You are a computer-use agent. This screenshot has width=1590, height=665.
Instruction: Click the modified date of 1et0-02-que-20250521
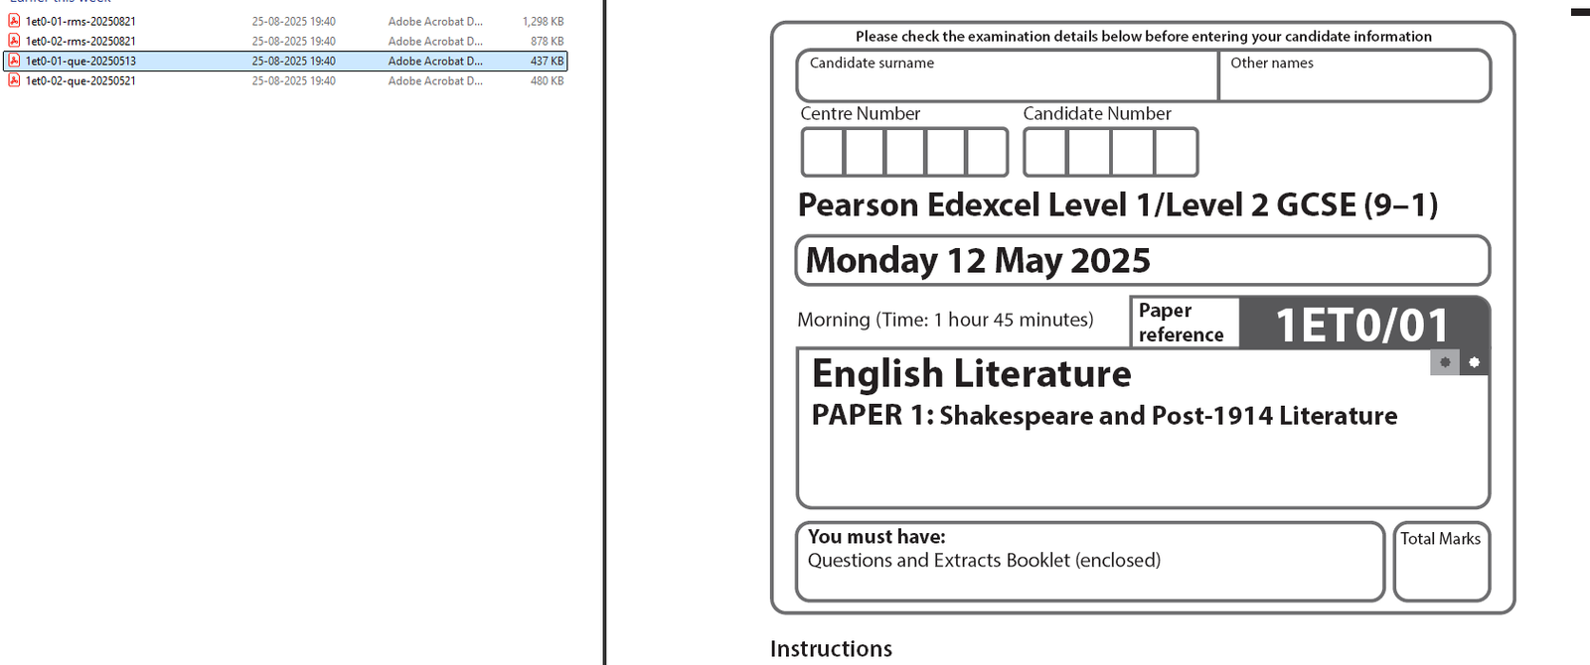click(x=293, y=80)
